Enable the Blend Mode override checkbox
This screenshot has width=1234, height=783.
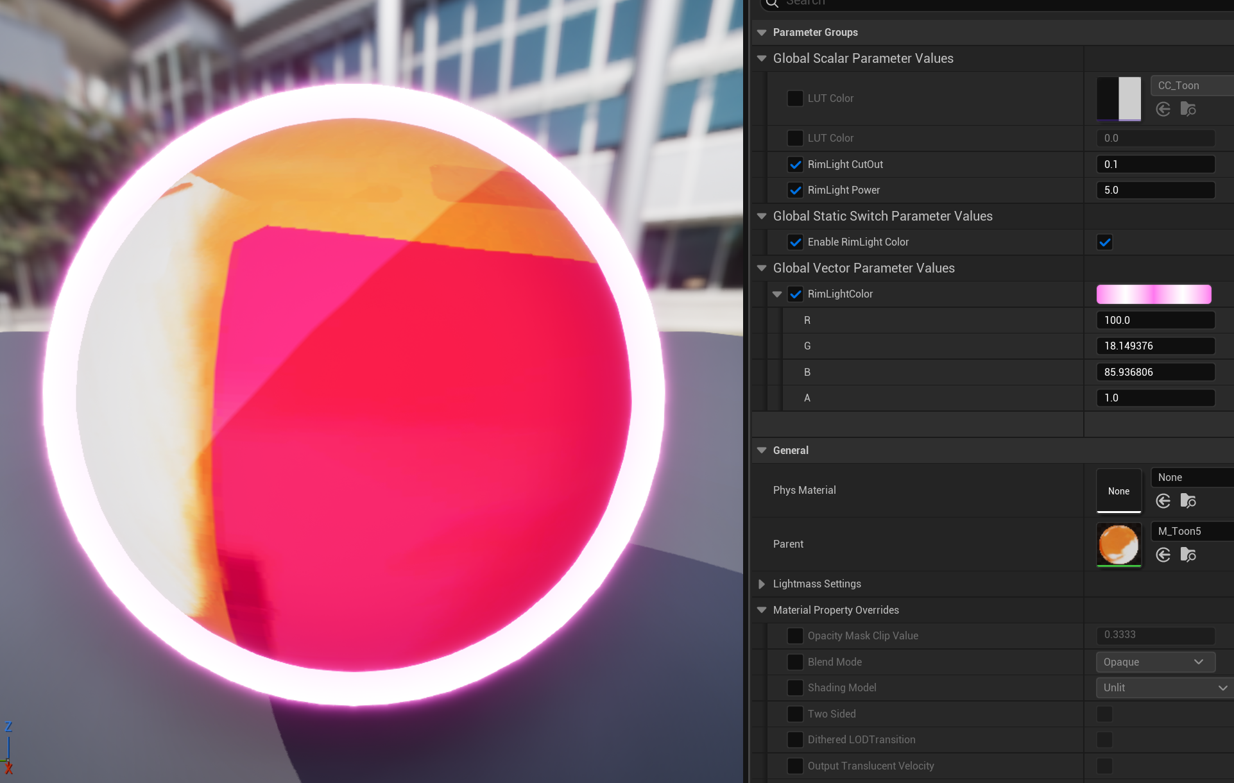click(795, 662)
